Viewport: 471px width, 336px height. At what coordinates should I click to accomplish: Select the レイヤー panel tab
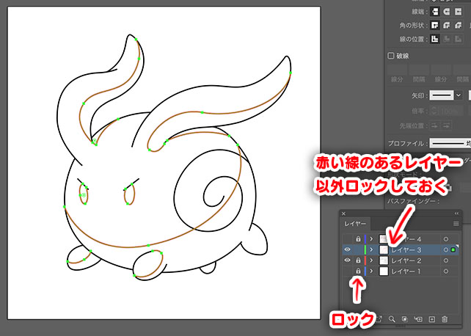(355, 224)
